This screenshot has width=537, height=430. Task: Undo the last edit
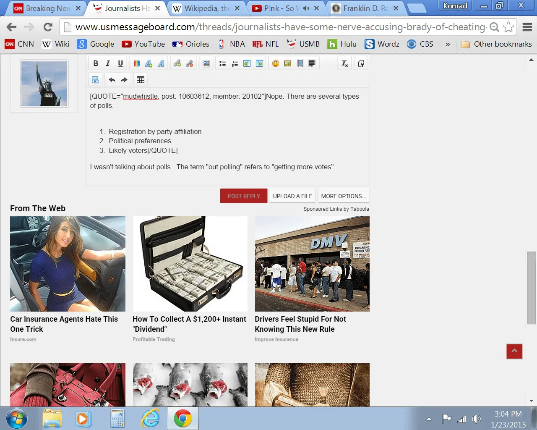[112, 80]
